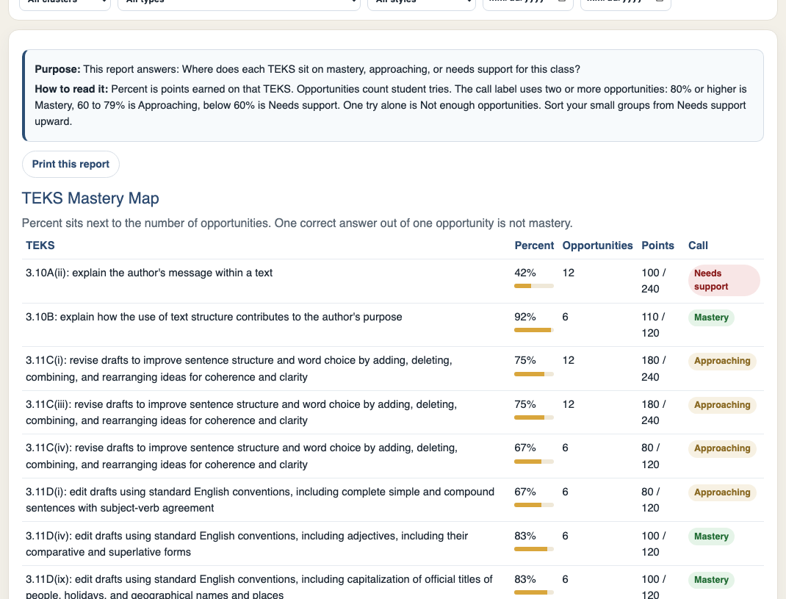Click the Percent sits next to subtitle
Viewport: 786px width, 599px height.
pyautogui.click(x=297, y=223)
